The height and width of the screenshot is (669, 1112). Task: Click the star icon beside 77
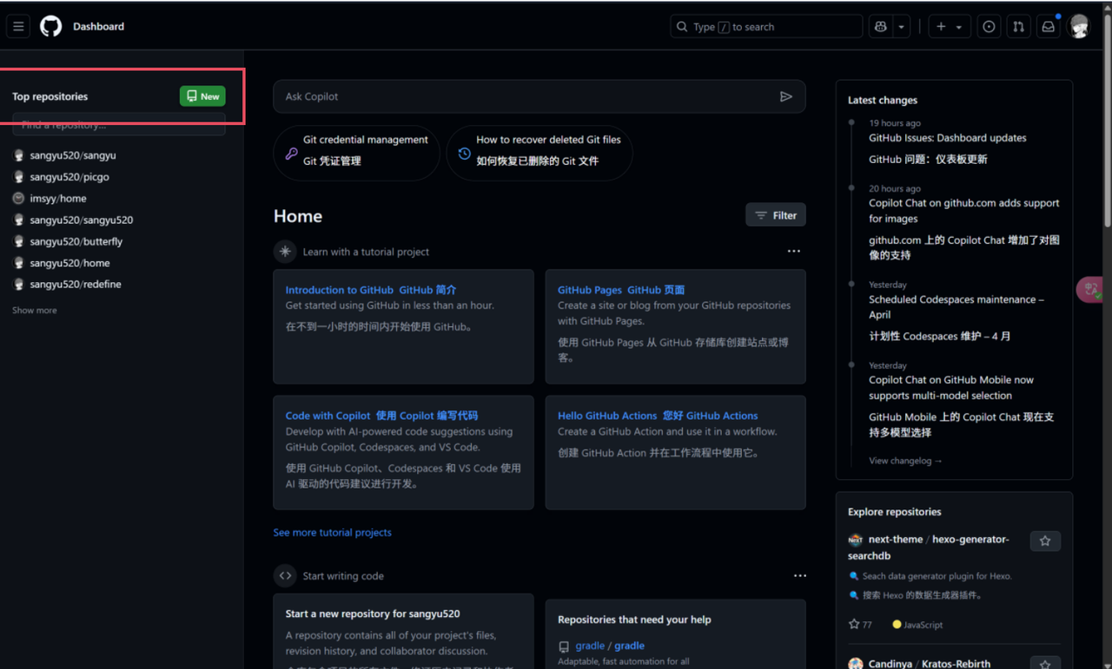(853, 625)
